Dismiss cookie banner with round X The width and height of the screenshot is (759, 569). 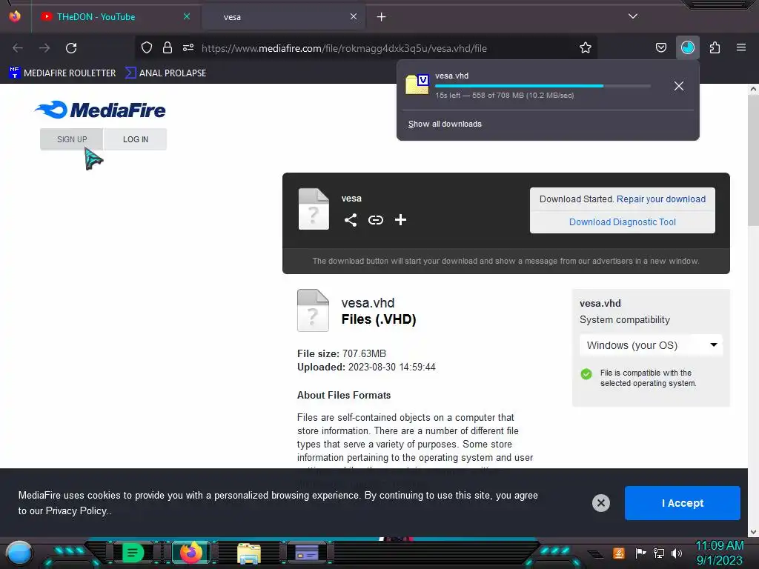[x=600, y=503]
